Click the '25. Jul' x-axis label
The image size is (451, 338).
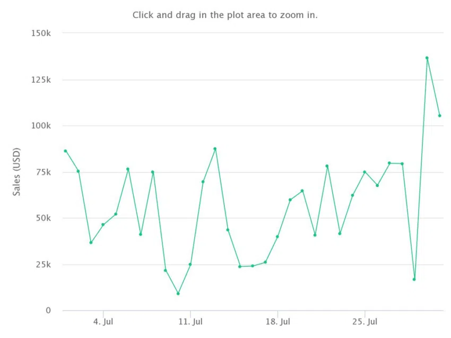[x=365, y=322]
